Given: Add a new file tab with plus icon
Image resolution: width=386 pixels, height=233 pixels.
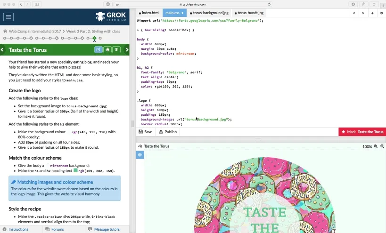Looking at the screenshot, I should [x=372, y=13].
